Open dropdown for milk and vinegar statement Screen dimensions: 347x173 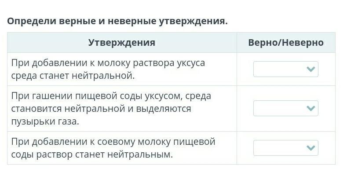pos(286,69)
